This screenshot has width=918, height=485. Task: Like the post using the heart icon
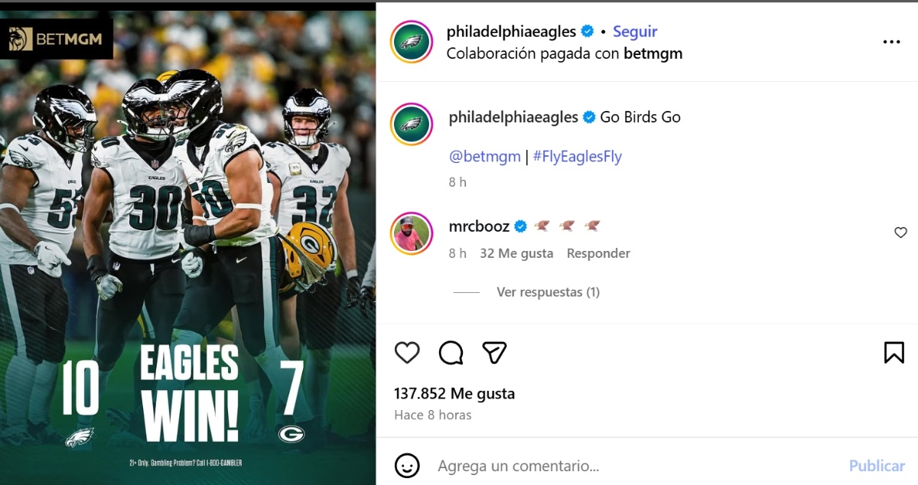click(407, 353)
